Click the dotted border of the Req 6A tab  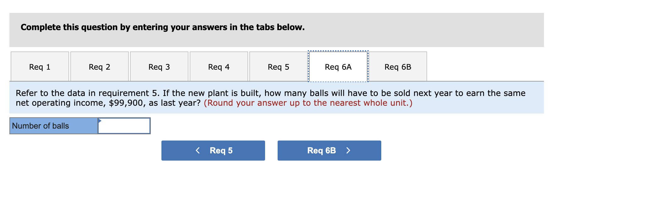point(338,51)
